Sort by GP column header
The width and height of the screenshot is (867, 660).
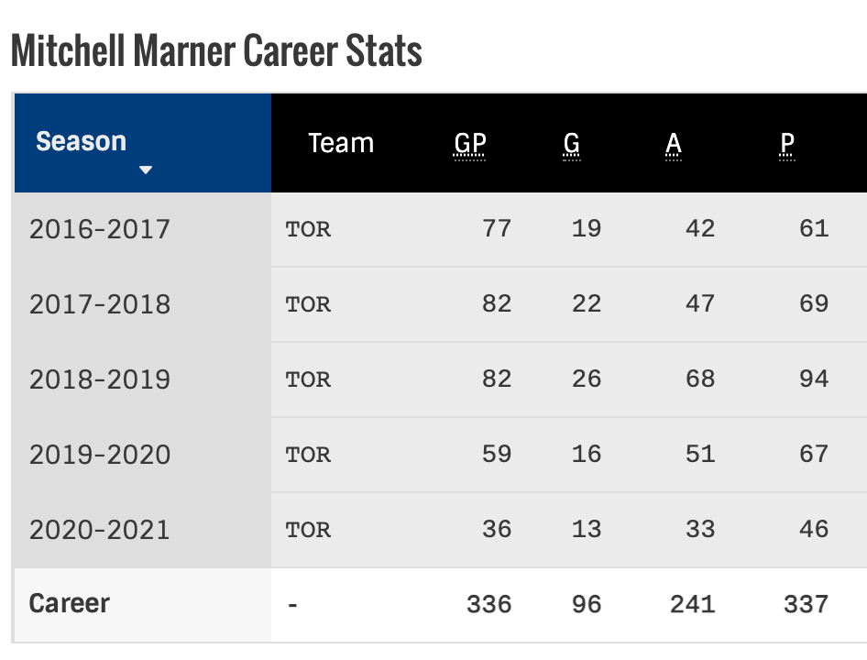click(x=470, y=144)
